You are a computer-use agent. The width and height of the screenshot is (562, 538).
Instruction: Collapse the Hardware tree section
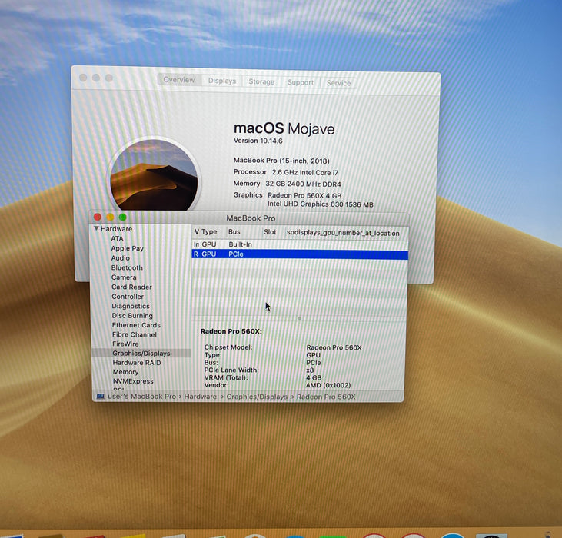tap(96, 228)
